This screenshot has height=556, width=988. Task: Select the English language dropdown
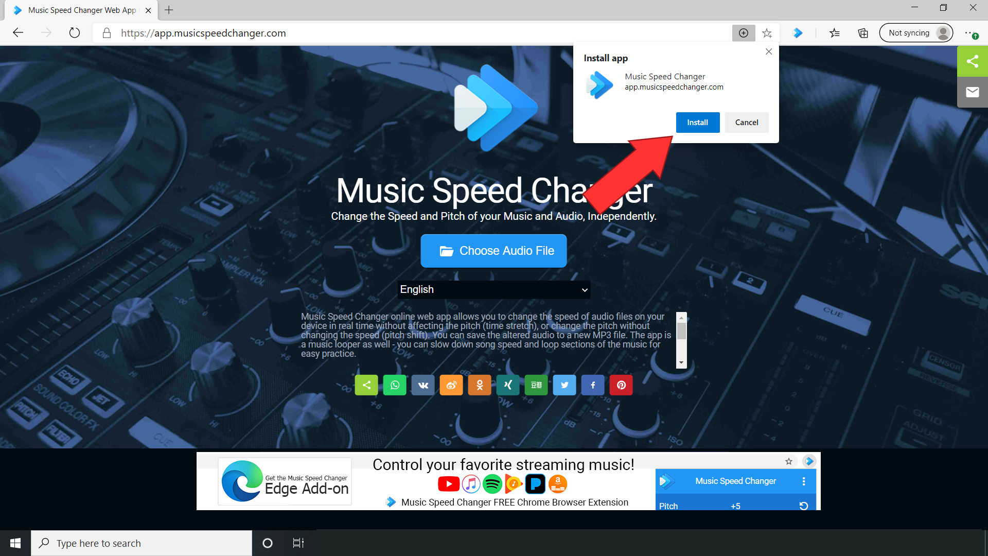pos(493,290)
